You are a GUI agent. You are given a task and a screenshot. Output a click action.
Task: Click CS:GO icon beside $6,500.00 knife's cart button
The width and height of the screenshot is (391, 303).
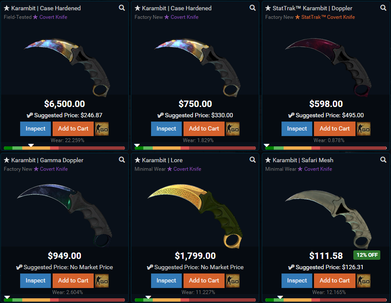[x=102, y=129]
